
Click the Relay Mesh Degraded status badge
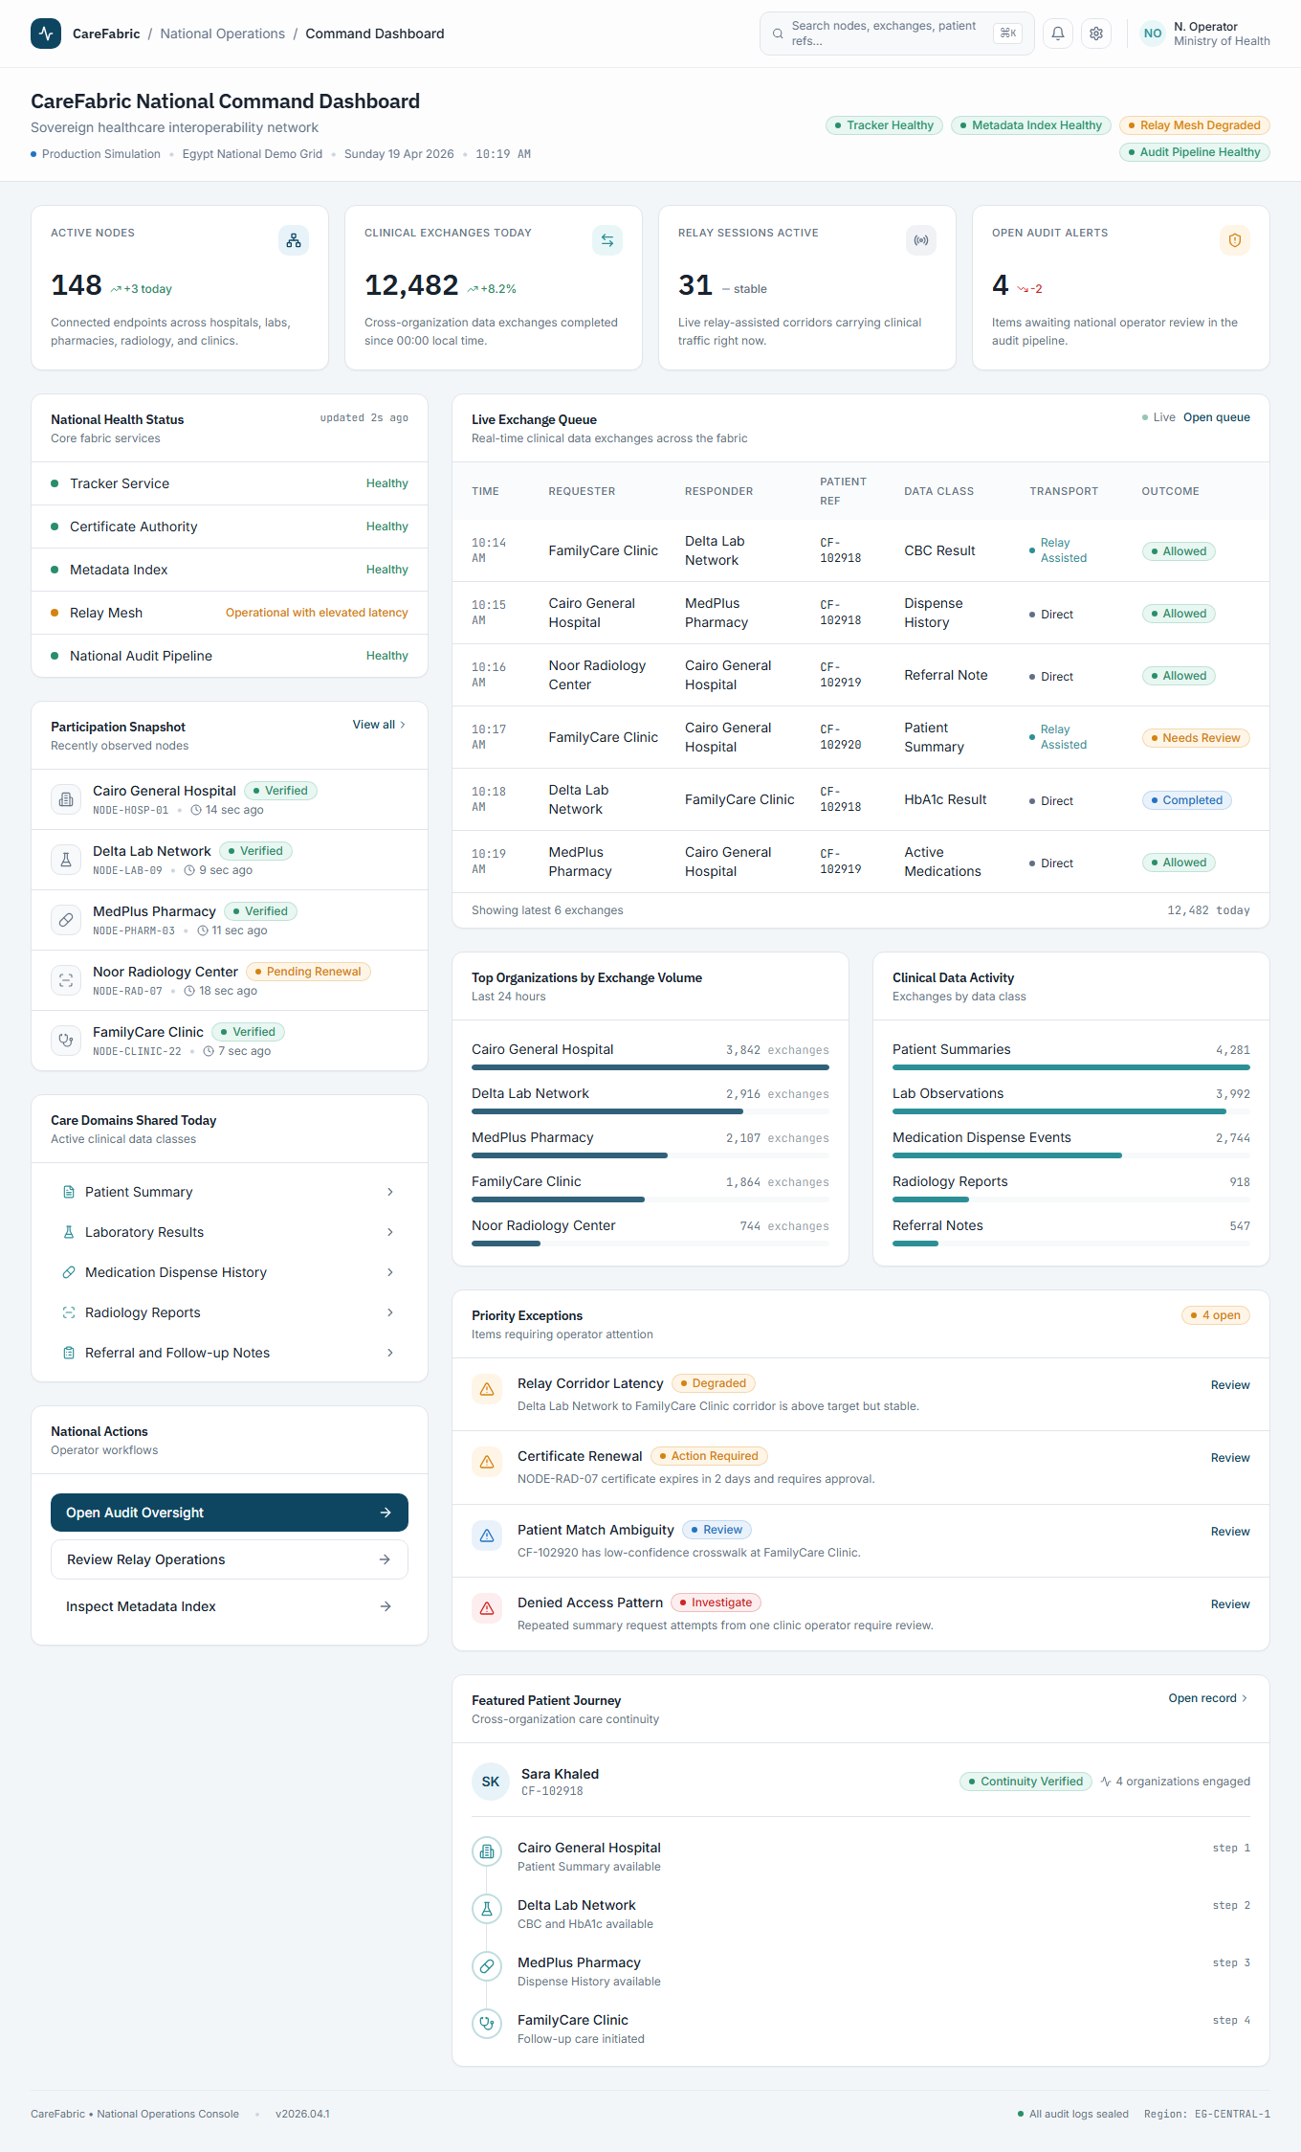click(1194, 125)
